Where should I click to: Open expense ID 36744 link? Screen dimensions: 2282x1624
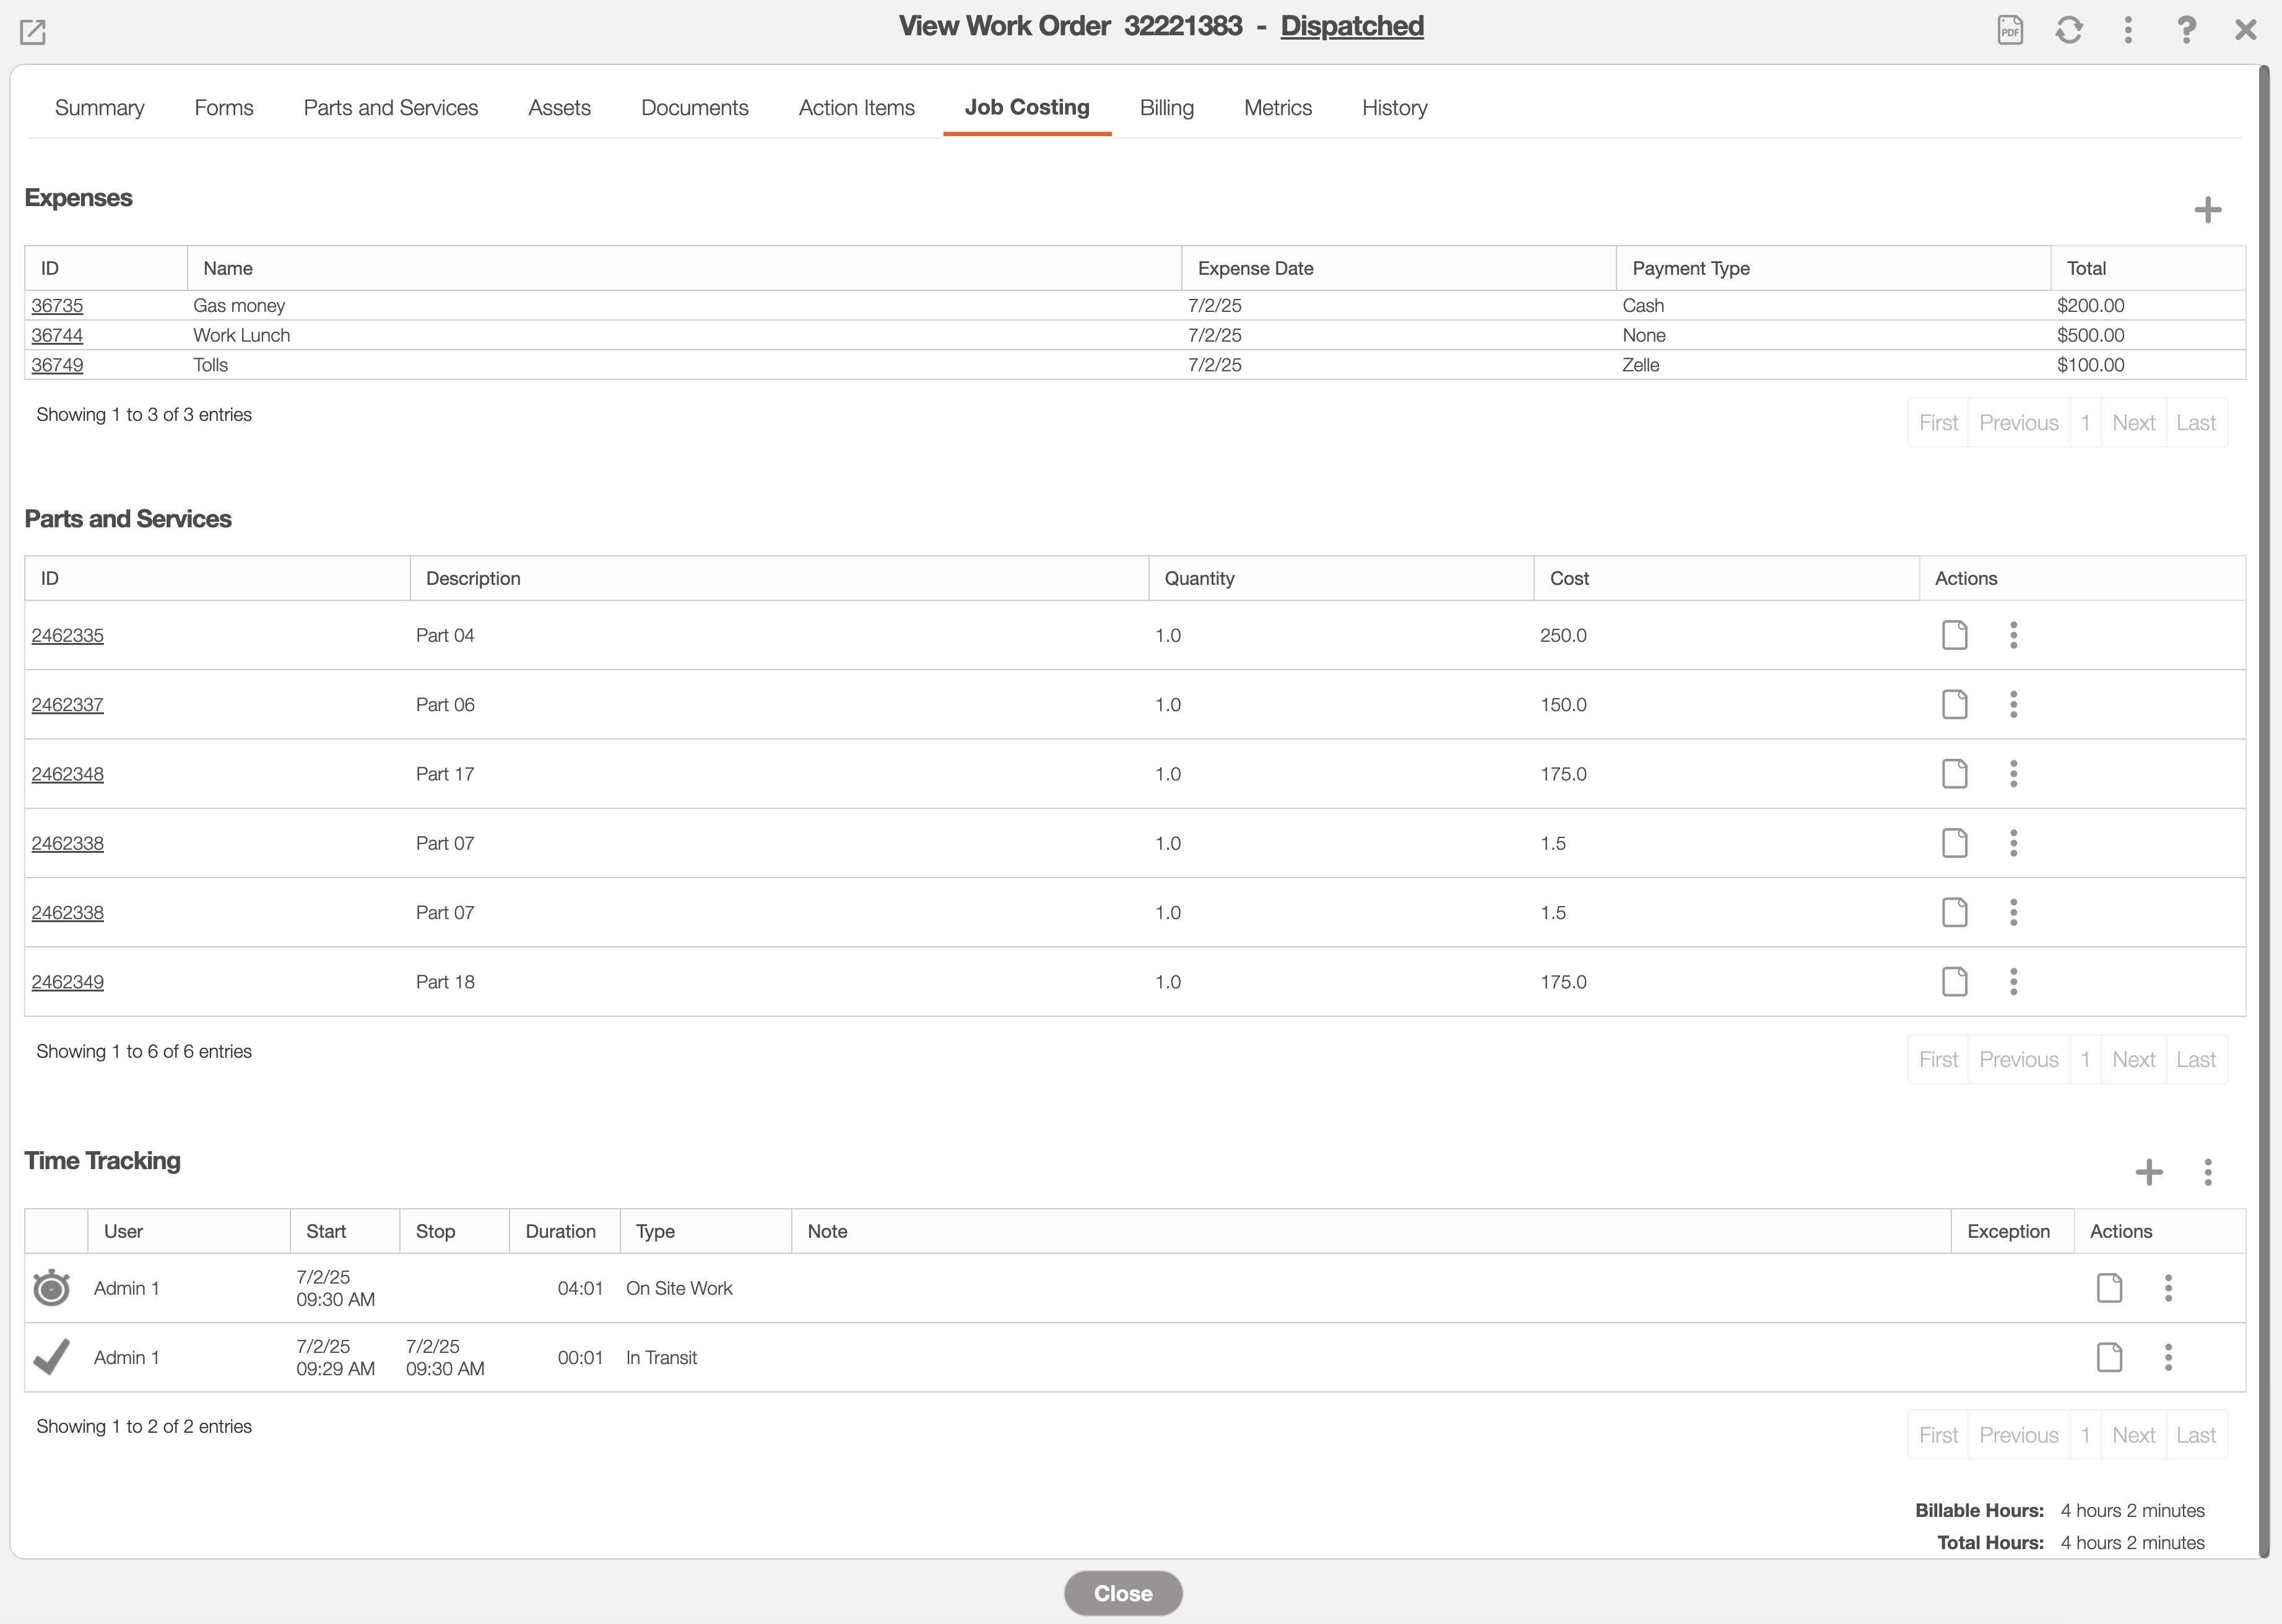(57, 335)
